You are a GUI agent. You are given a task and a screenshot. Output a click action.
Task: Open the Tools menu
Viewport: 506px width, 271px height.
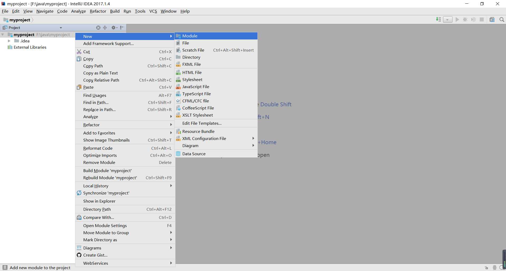(x=140, y=11)
